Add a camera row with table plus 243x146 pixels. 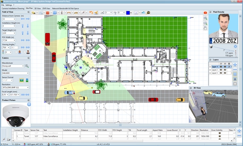(239, 131)
